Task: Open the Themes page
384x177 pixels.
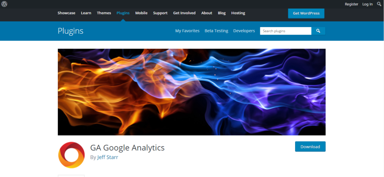Action: 104,13
